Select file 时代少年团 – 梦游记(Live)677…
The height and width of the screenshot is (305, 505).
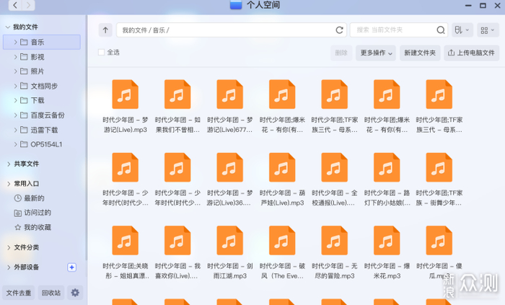tap(229, 107)
